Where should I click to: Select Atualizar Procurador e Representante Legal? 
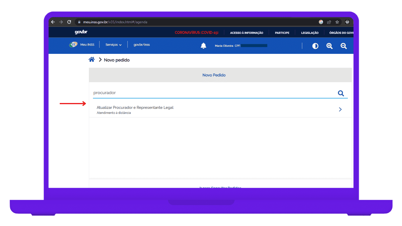click(x=135, y=108)
